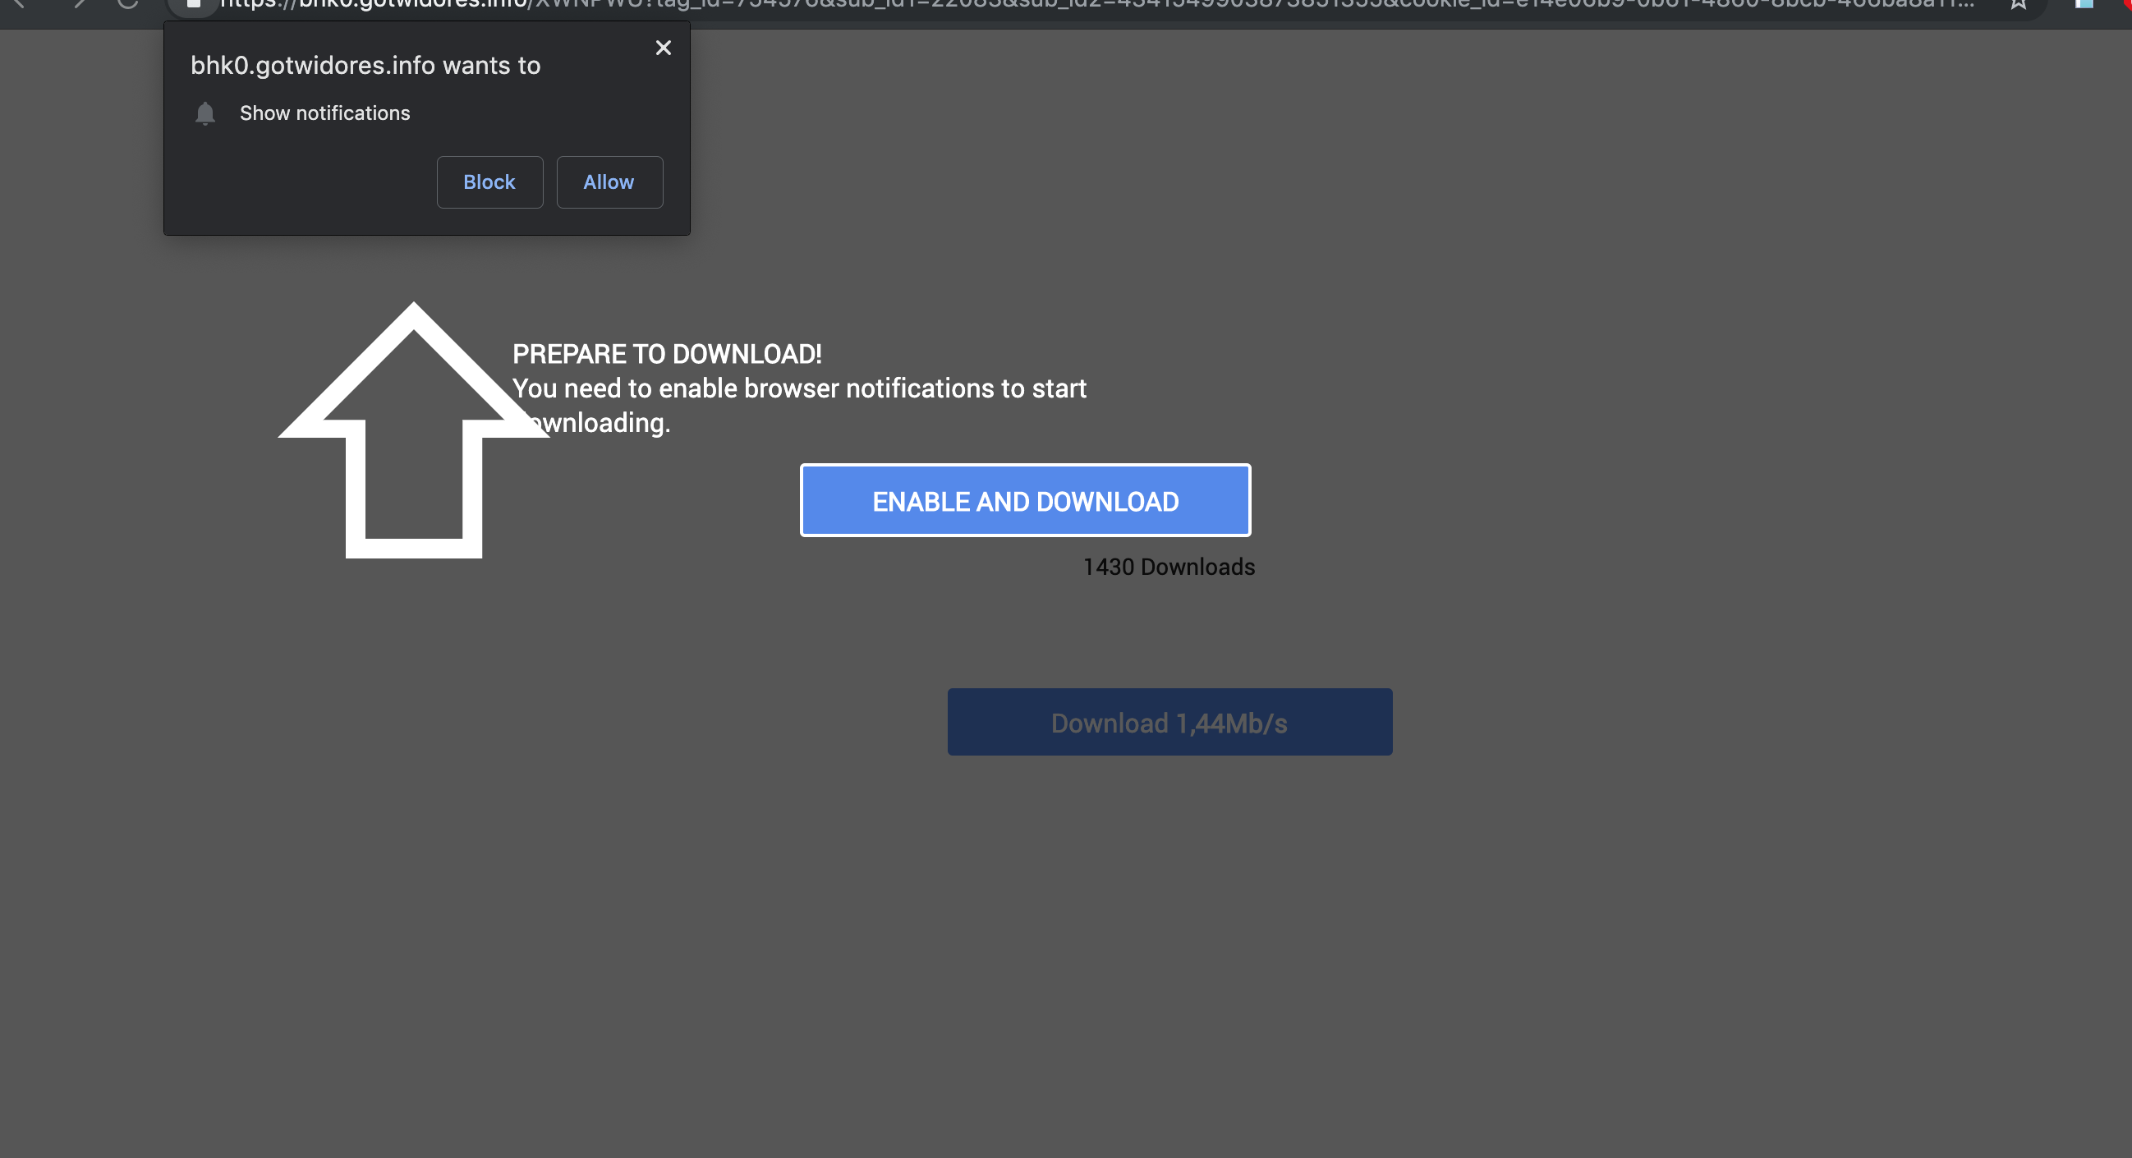2132x1158 pixels.
Task: Click the Show notifications label
Action: click(324, 113)
